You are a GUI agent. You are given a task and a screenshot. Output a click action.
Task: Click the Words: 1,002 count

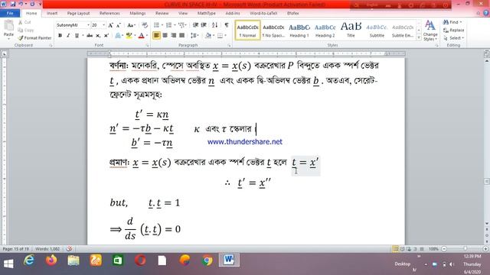[x=47, y=249]
